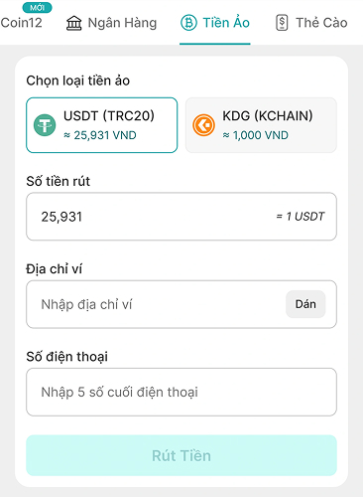Screen dimensions: 363x497
Task: Click the ≈ 1,000 VND rate text
Action: 255,135
